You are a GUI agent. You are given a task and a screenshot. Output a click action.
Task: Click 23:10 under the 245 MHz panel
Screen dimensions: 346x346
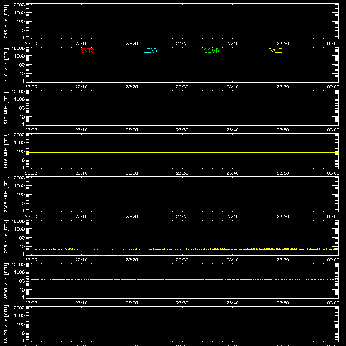click(x=81, y=44)
